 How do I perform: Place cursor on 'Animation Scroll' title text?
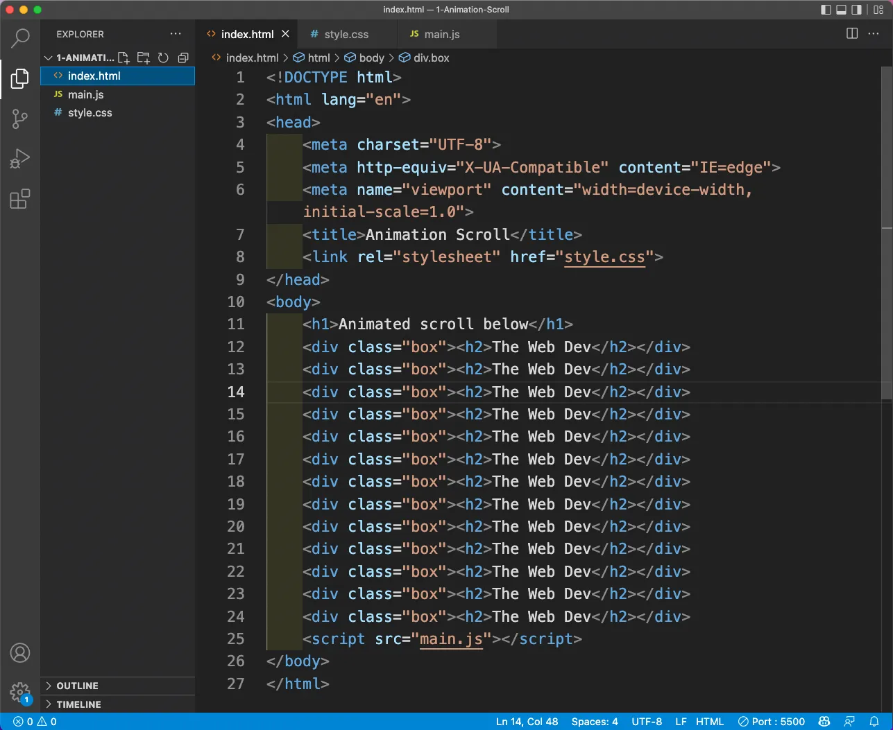(438, 234)
